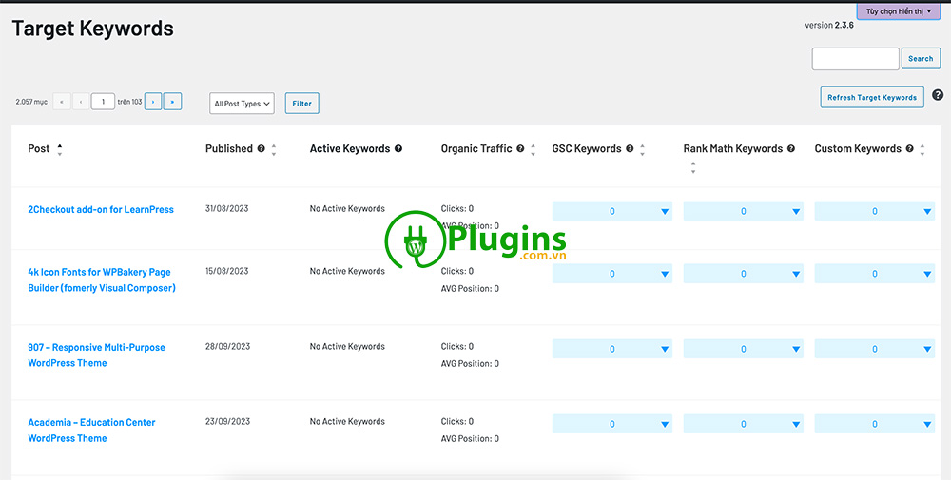Click help icon beside Custom Keywords header
Screen dimensions: 951x480
click(910, 149)
